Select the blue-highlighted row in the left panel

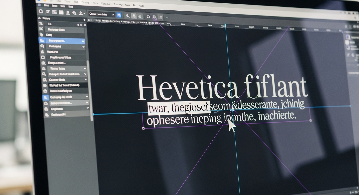(65, 41)
